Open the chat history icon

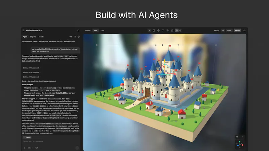click(79, 37)
